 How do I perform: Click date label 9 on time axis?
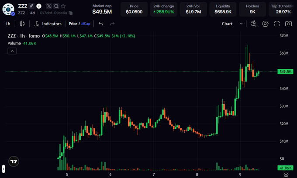tap(240, 175)
